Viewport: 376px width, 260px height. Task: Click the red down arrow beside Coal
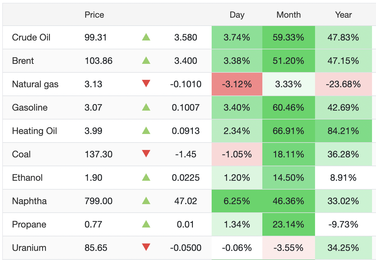point(146,154)
